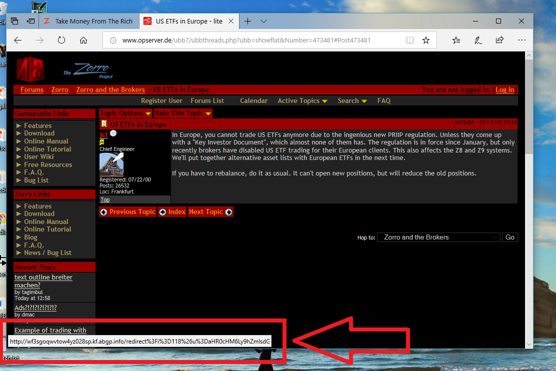Open the Forum List menu item
The image size is (556, 371).
point(207,100)
